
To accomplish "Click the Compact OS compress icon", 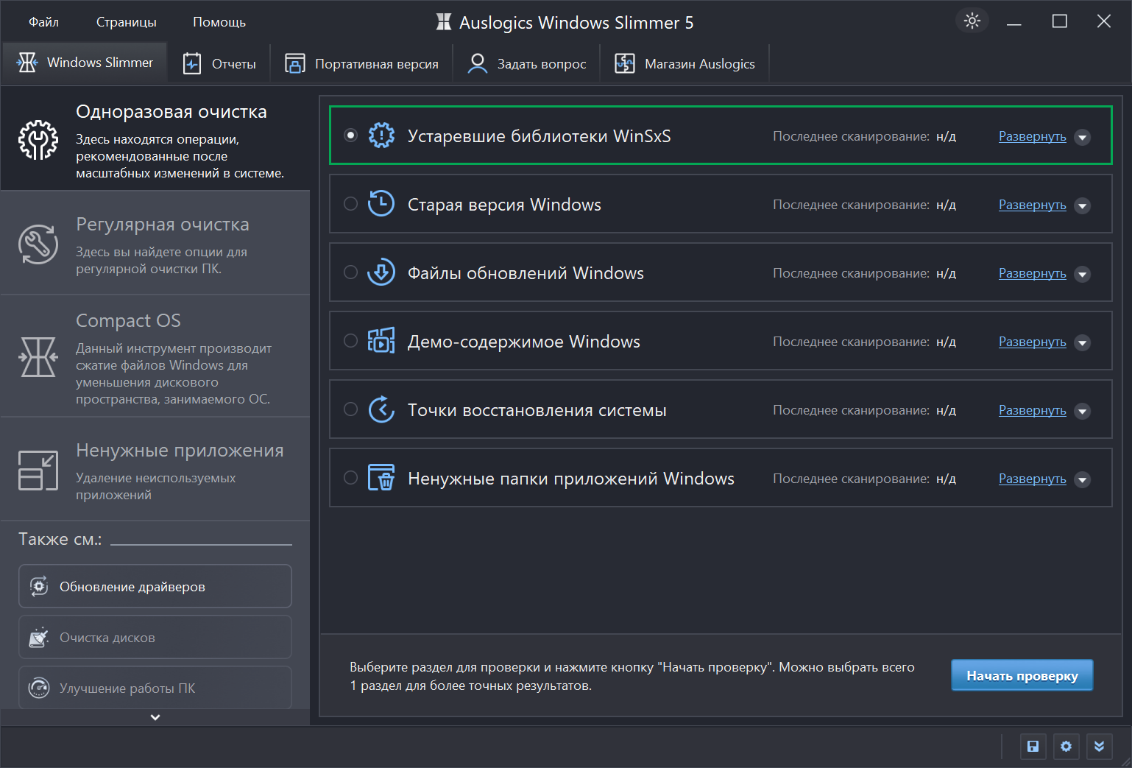I will [38, 357].
